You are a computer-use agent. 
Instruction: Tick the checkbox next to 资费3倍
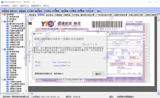[134, 64]
